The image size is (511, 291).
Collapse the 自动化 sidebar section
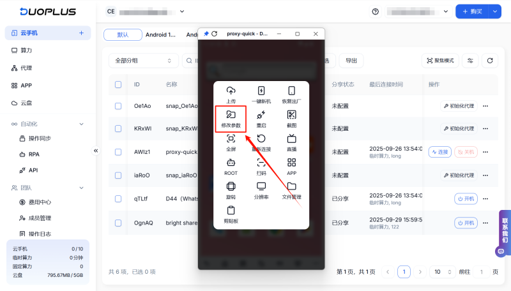pyautogui.click(x=81, y=124)
